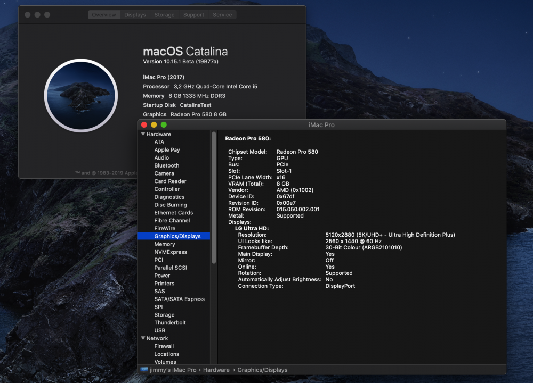Minimize the iMac Pro window with the yellow button
Image resolution: width=533 pixels, height=383 pixels.
[154, 125]
